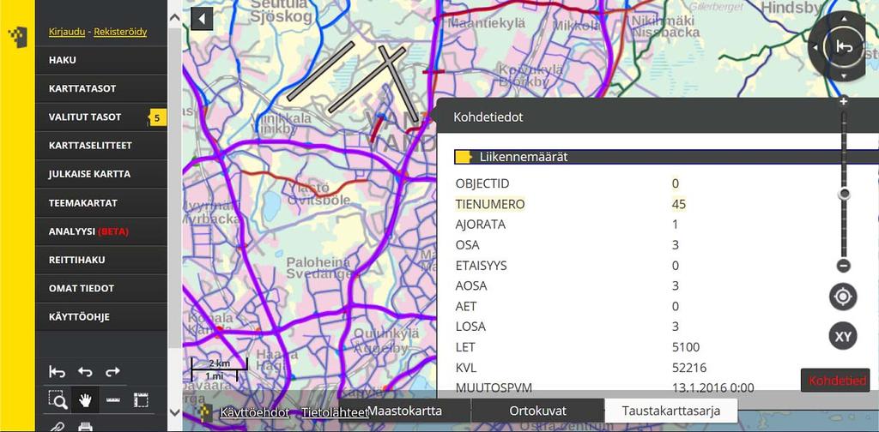Image resolution: width=879 pixels, height=432 pixels.
Task: Click the sidebar scrollbar down arrow
Action: pyautogui.click(x=175, y=412)
